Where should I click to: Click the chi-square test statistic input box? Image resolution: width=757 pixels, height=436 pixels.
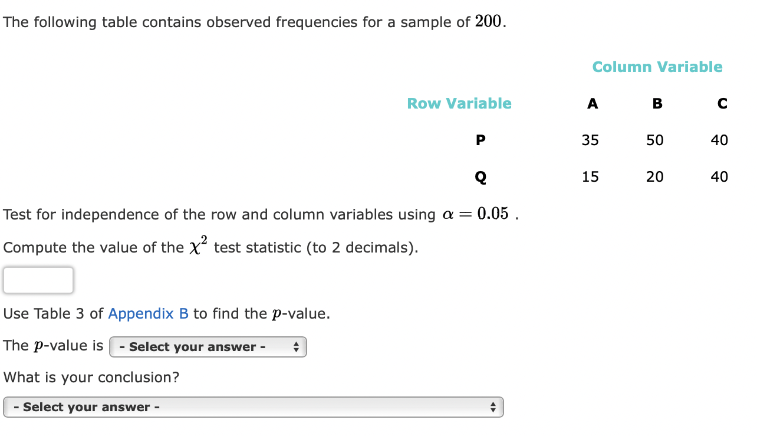(38, 280)
